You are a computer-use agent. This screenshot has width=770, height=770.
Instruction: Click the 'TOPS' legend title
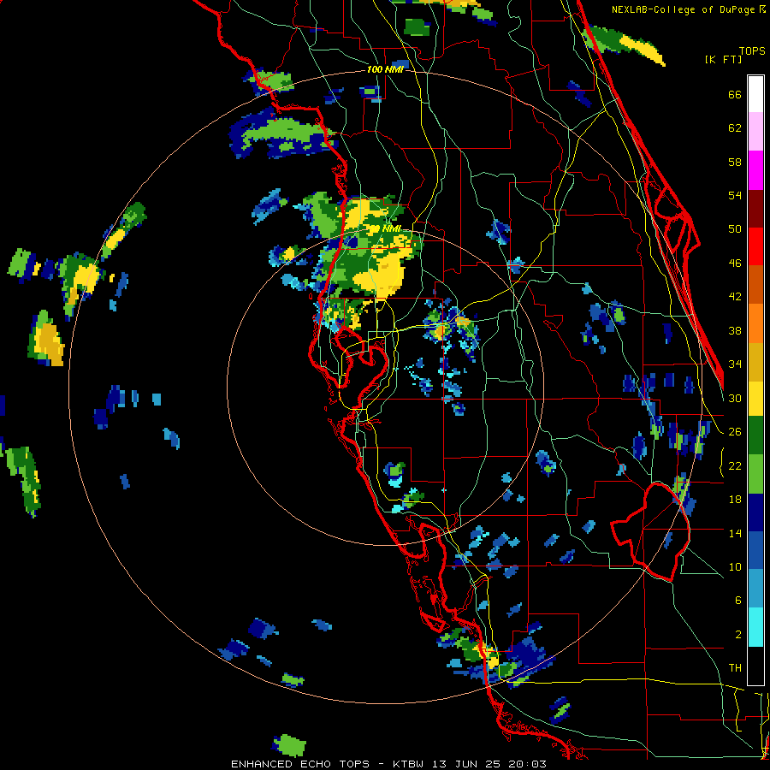[752, 50]
